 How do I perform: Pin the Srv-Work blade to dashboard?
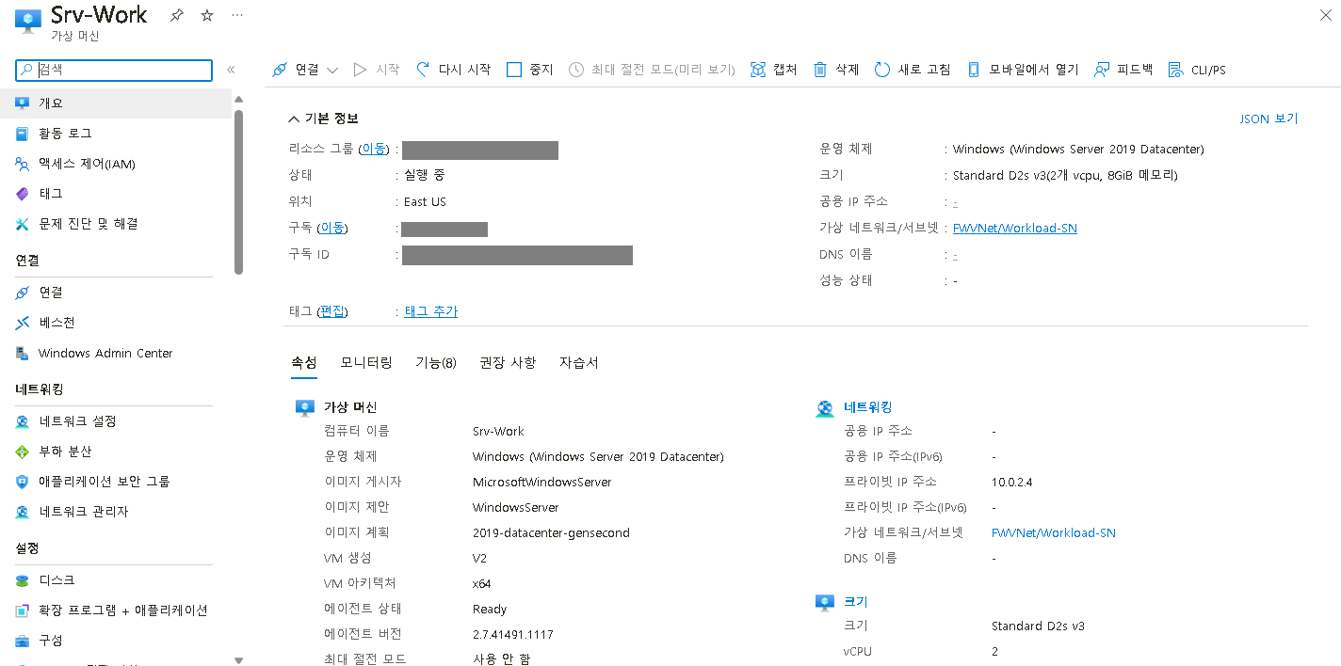177,15
